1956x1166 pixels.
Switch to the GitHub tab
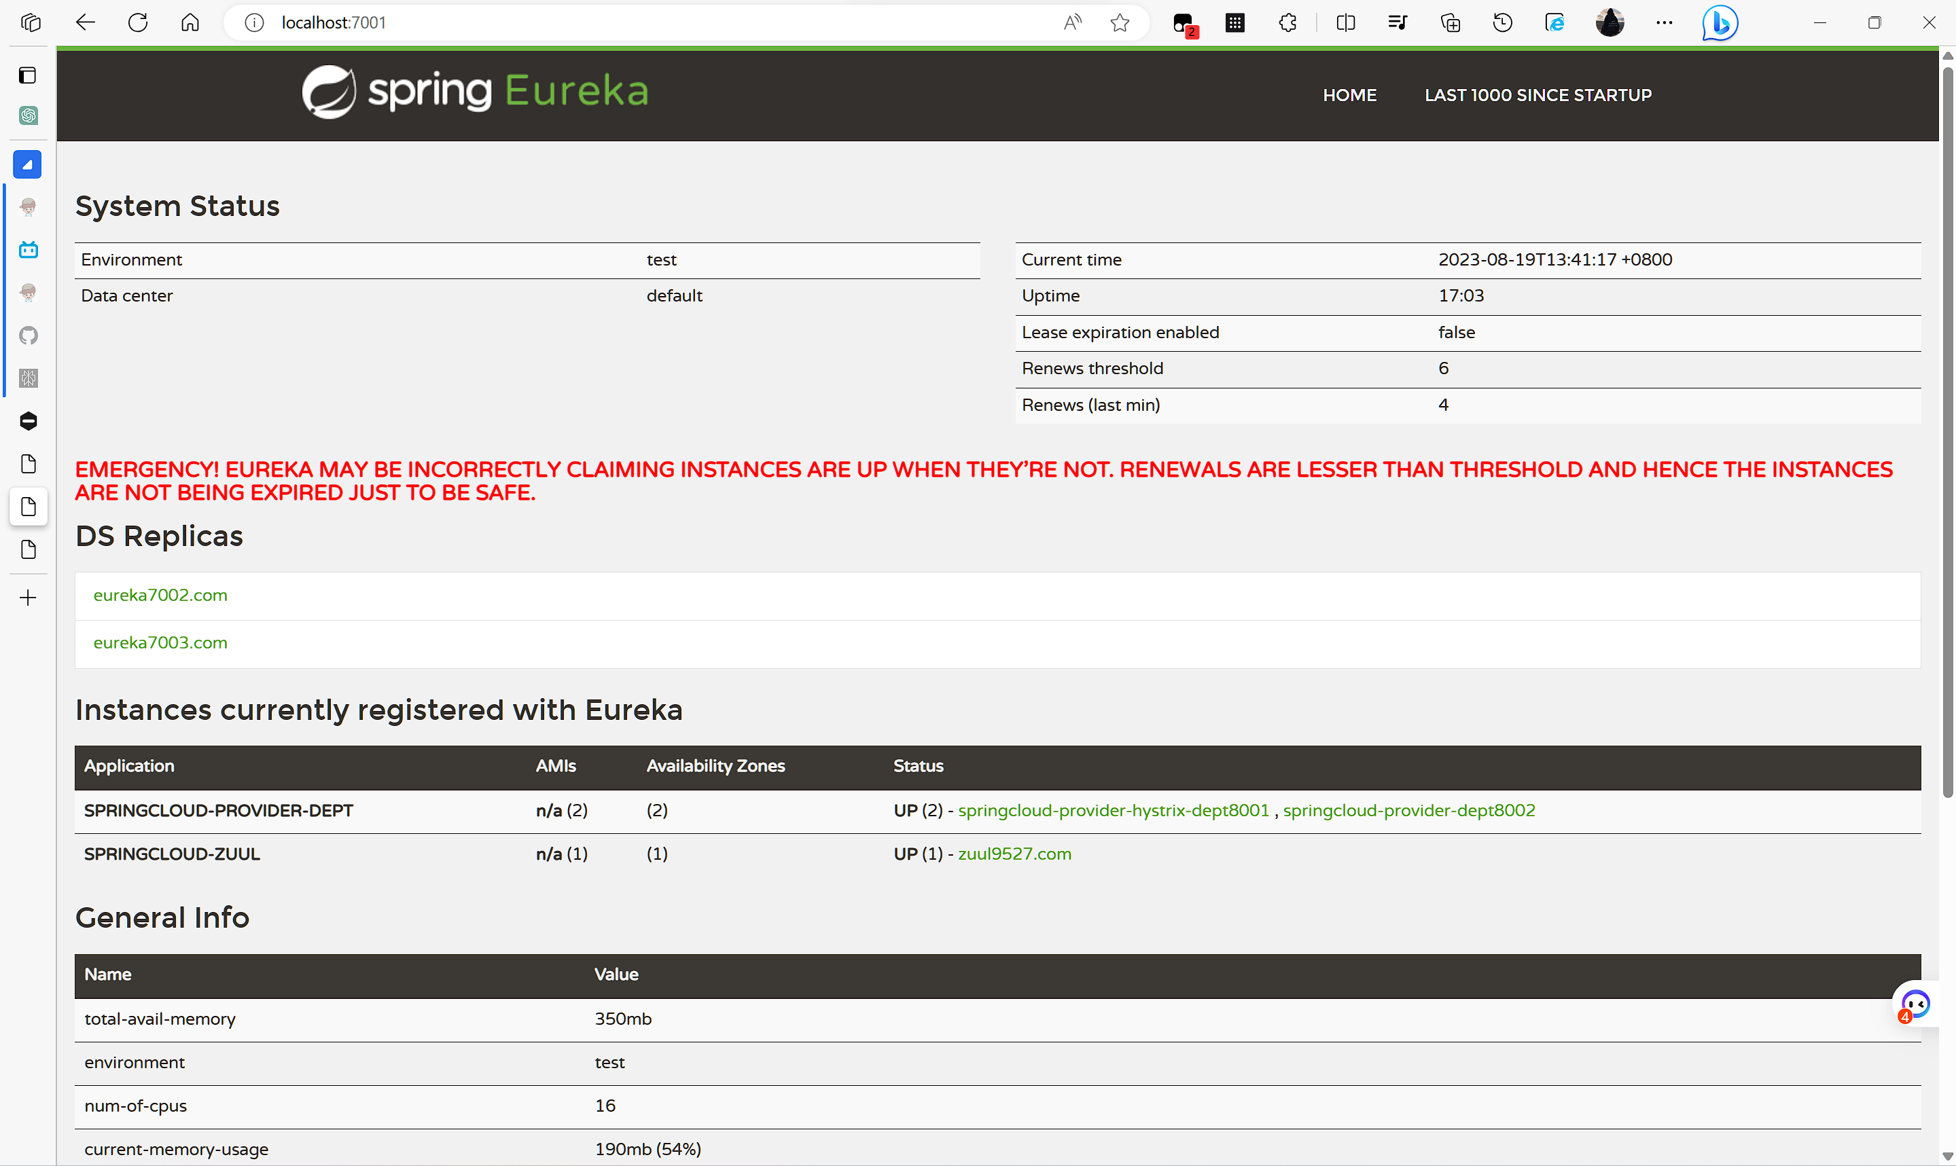click(29, 335)
